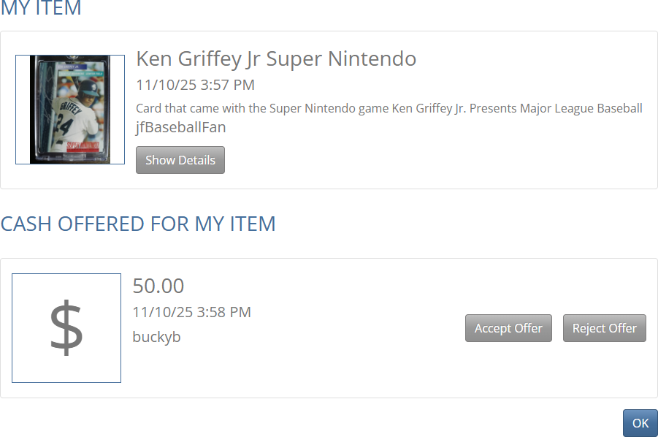Click the 3:57 PM item timestamp

point(195,85)
